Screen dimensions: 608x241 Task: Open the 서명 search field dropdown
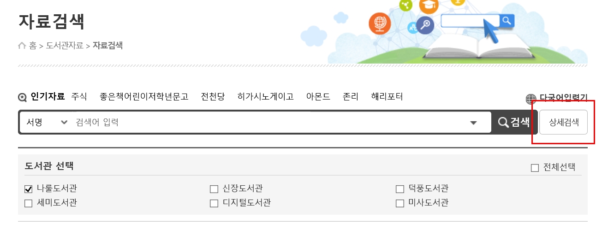(x=46, y=122)
